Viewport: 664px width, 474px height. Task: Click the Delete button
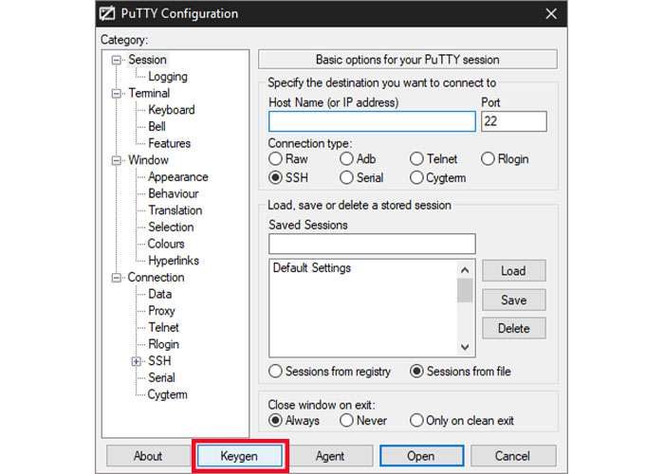tap(514, 328)
